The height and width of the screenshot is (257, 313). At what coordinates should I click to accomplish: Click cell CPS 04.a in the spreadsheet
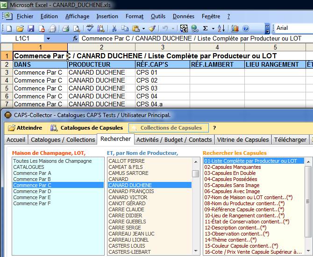(163, 104)
